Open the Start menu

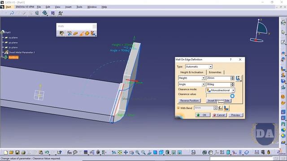[9, 7]
